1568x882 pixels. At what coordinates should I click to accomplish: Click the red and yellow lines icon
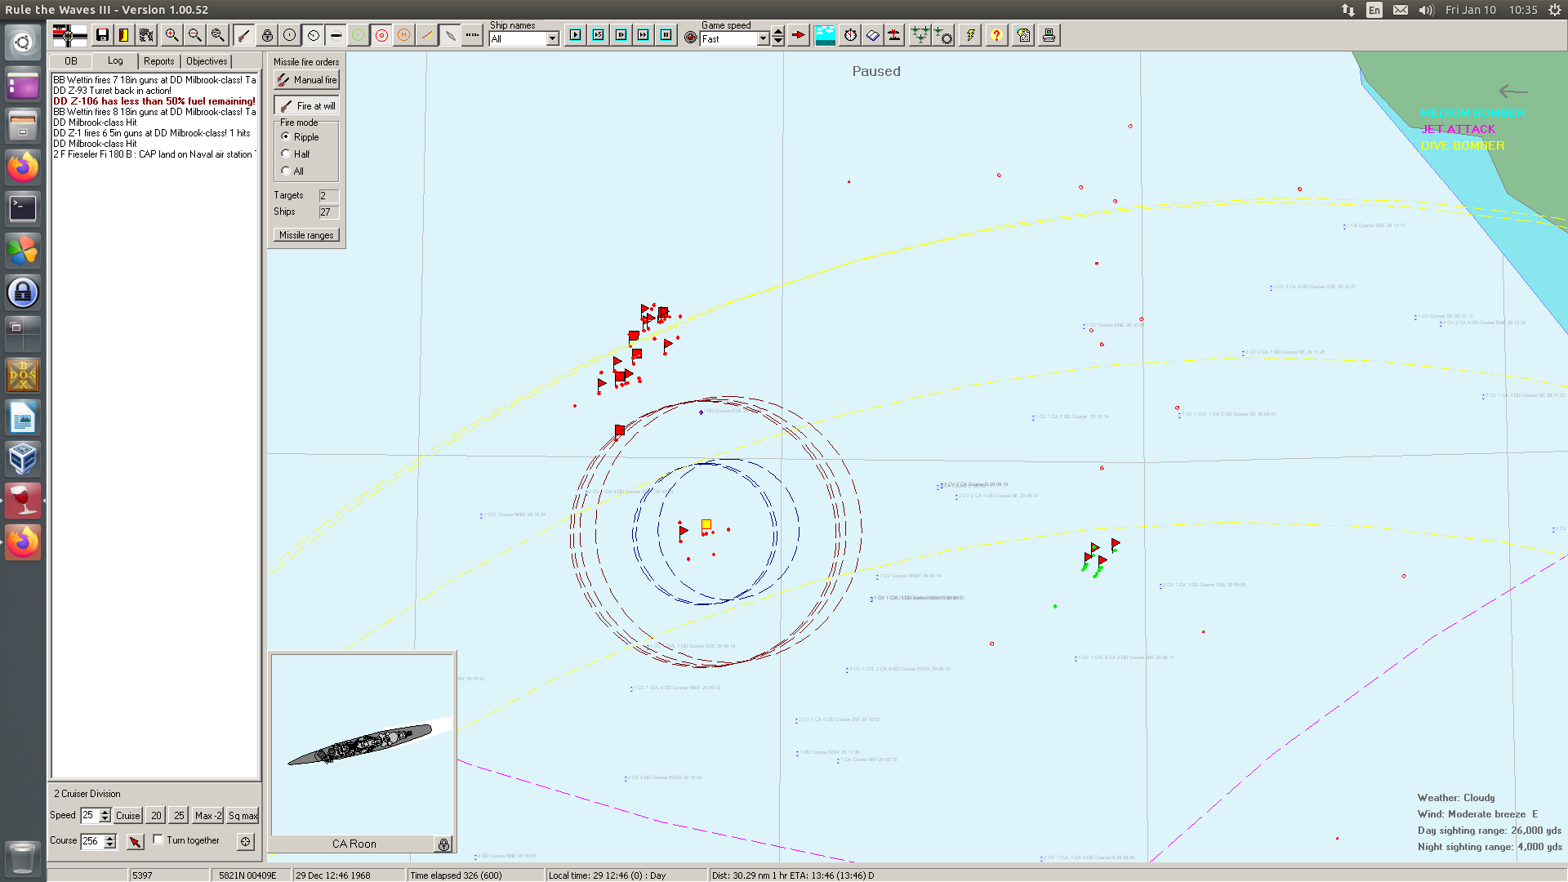click(x=426, y=35)
